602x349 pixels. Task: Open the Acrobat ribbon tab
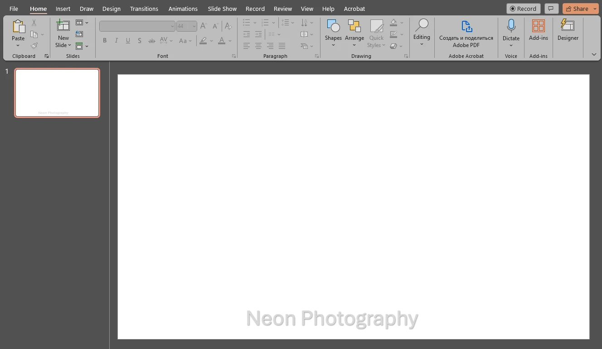pyautogui.click(x=354, y=9)
